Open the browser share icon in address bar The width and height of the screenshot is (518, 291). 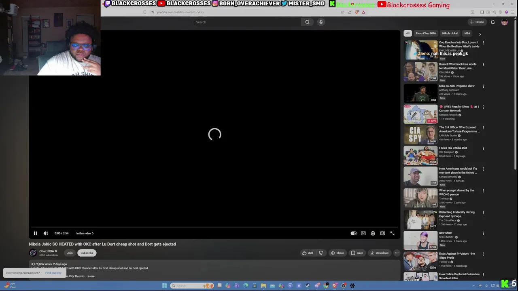[x=349, y=12]
